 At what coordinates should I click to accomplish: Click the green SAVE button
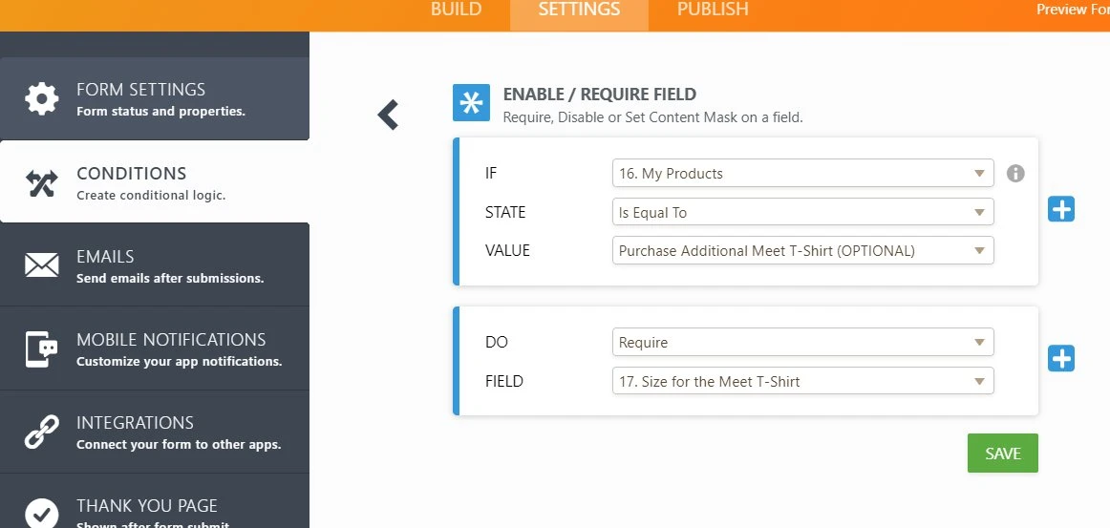pos(1002,453)
